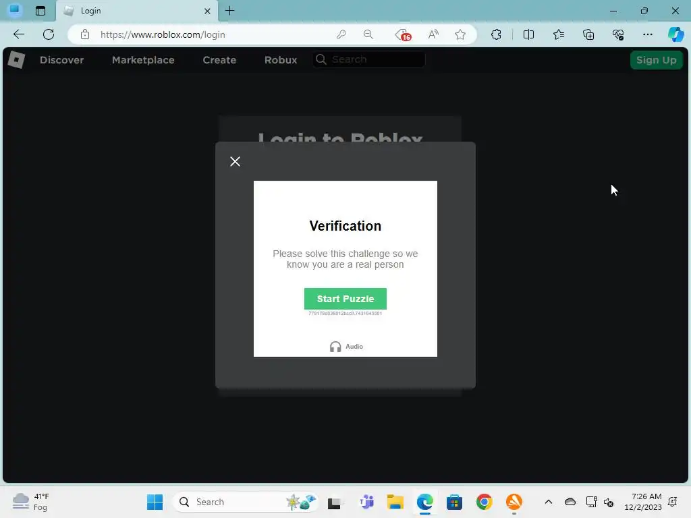Click the Edge profile icon
Viewport: 691px width, 518px height.
(x=15, y=9)
